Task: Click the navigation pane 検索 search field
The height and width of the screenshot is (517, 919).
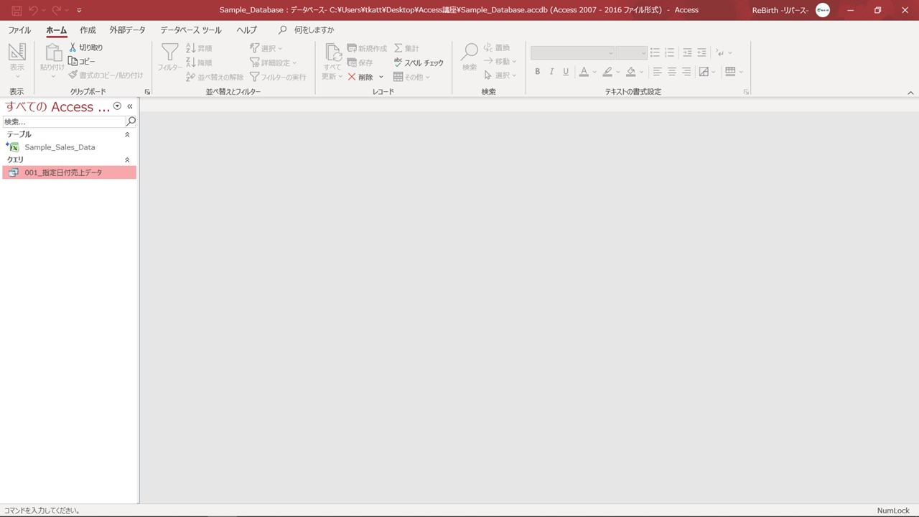Action: tap(63, 121)
